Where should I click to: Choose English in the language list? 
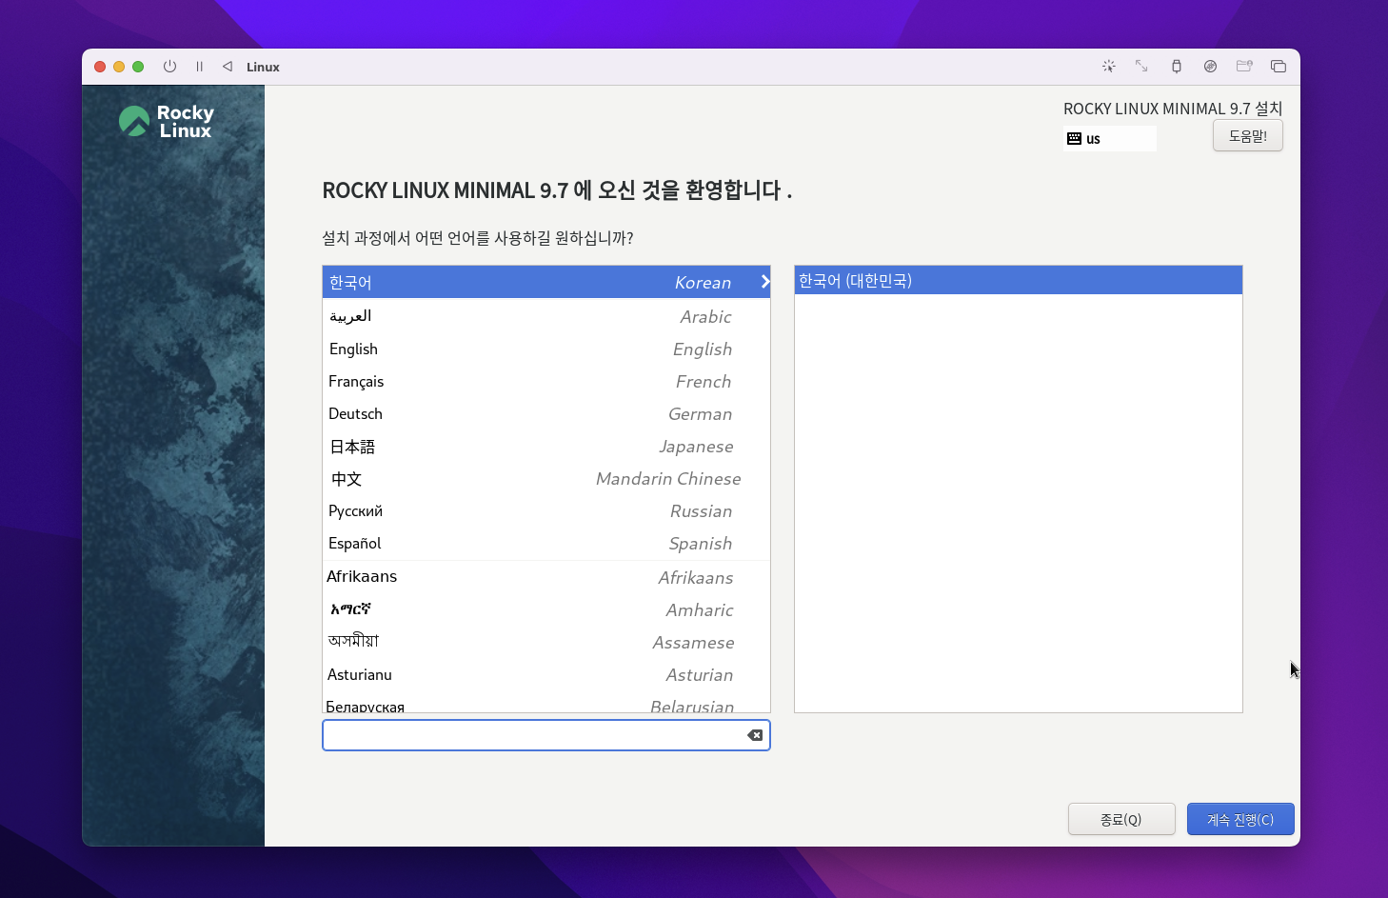[546, 349]
